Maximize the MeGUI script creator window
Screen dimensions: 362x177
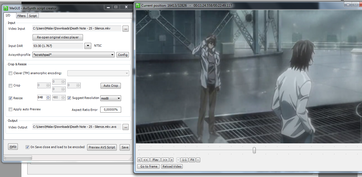116,7
